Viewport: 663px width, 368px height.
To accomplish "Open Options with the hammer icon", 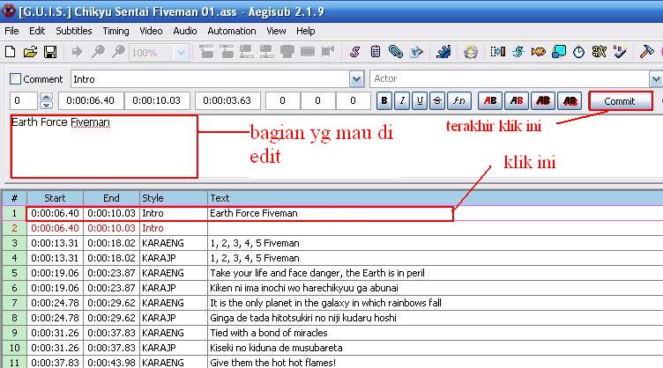I will (x=646, y=52).
